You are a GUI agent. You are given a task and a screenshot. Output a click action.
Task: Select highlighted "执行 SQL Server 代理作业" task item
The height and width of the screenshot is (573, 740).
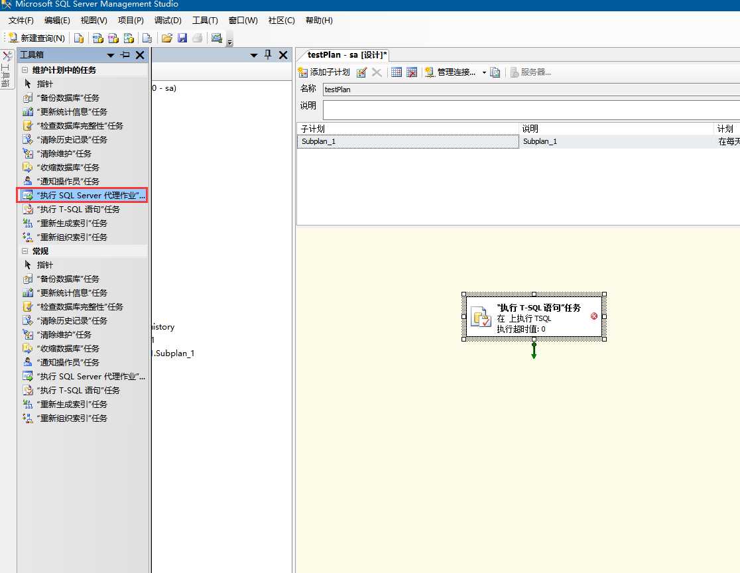83,196
